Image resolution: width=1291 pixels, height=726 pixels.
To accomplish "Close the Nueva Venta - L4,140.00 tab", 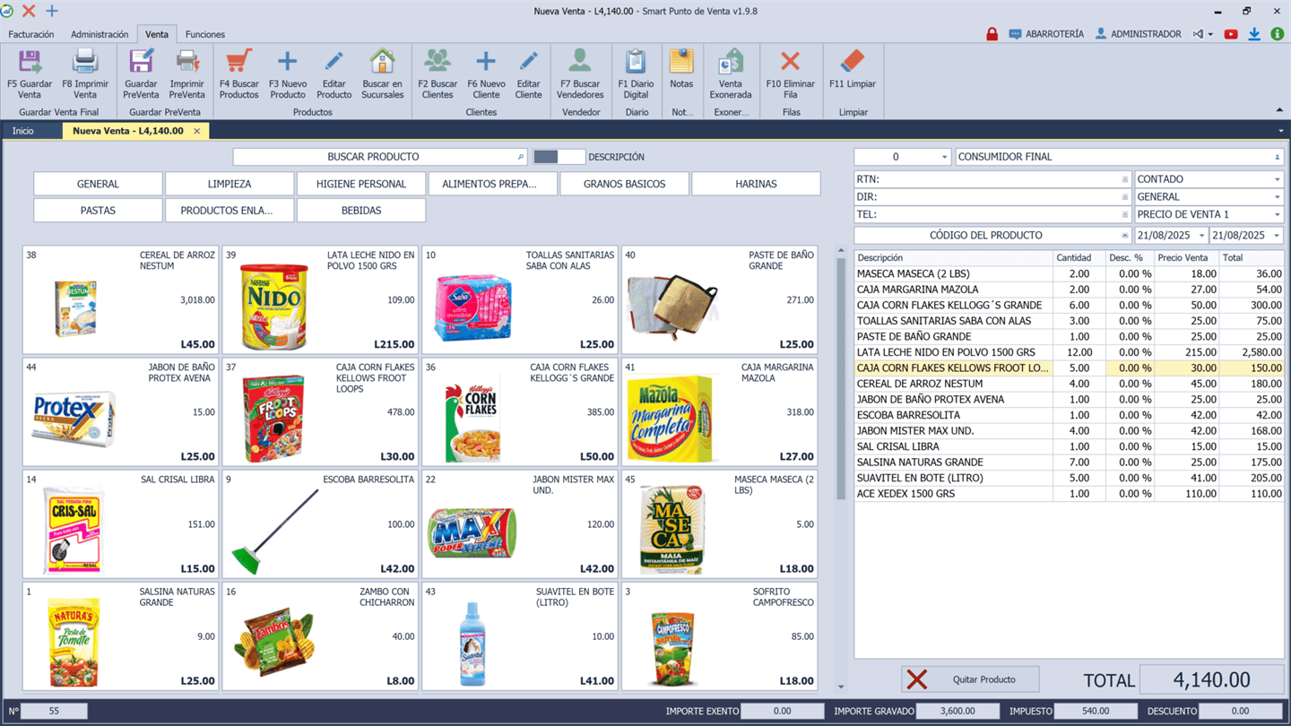I will (x=197, y=131).
